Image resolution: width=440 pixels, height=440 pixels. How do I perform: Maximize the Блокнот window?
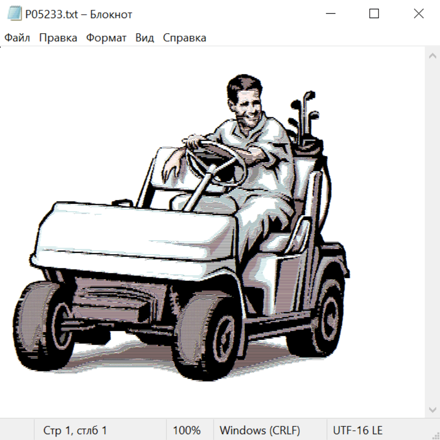click(374, 14)
